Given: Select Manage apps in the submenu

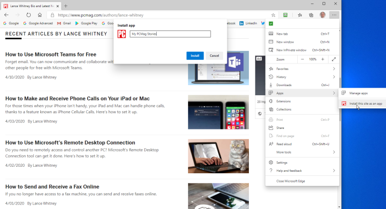Looking at the screenshot, I should click(362, 93).
